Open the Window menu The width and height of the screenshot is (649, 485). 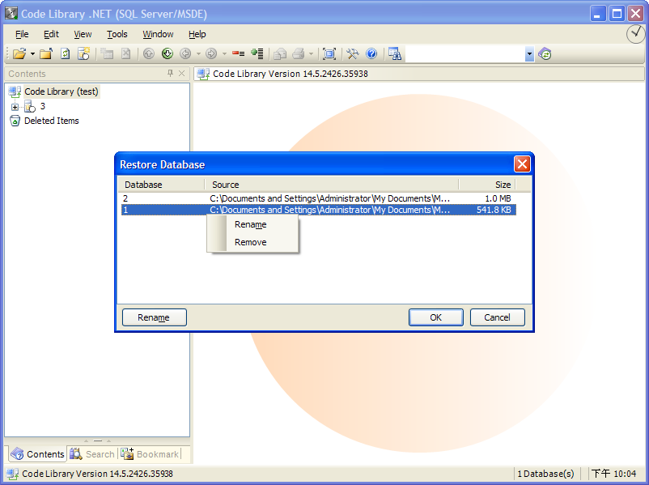pyautogui.click(x=158, y=34)
